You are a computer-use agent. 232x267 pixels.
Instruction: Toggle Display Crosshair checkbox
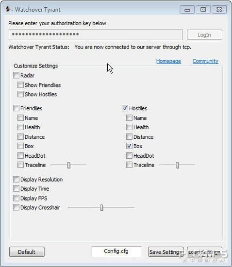[x=17, y=207]
